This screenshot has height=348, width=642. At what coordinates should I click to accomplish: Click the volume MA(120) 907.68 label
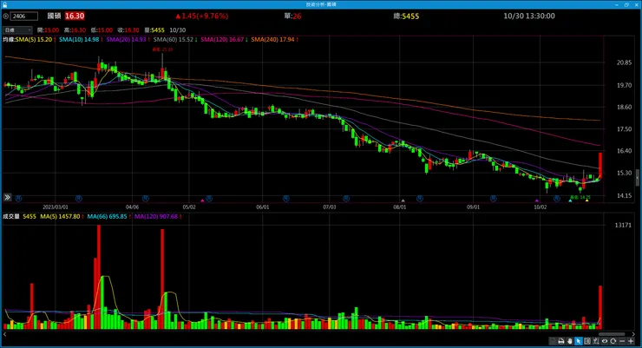click(156, 217)
